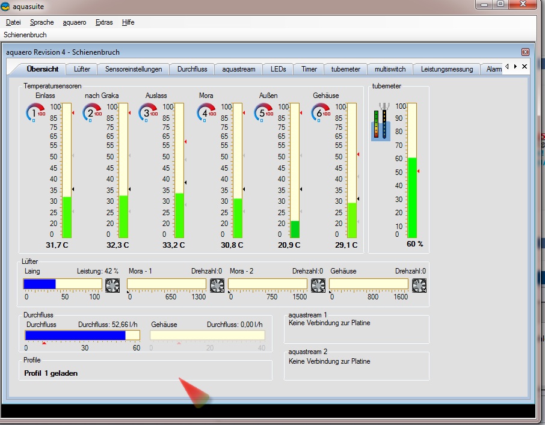Viewport: 545px width, 425px height.
Task: Open the aquaero menu
Action: click(75, 22)
